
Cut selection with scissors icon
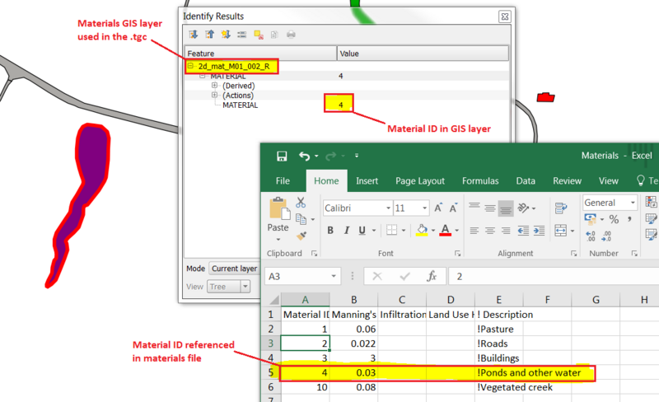[301, 203]
